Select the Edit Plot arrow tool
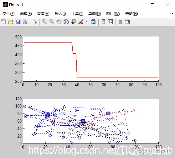Viewport: 175px width, 158px height. point(35,22)
